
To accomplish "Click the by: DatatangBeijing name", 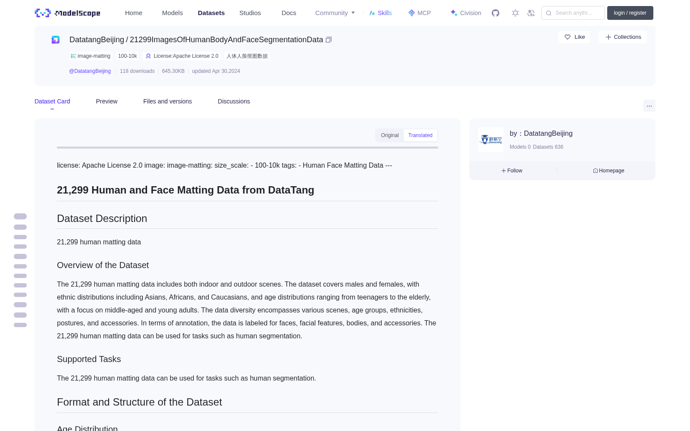I will (x=541, y=134).
